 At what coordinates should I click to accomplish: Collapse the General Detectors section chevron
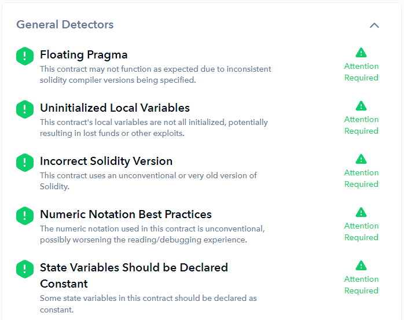374,25
